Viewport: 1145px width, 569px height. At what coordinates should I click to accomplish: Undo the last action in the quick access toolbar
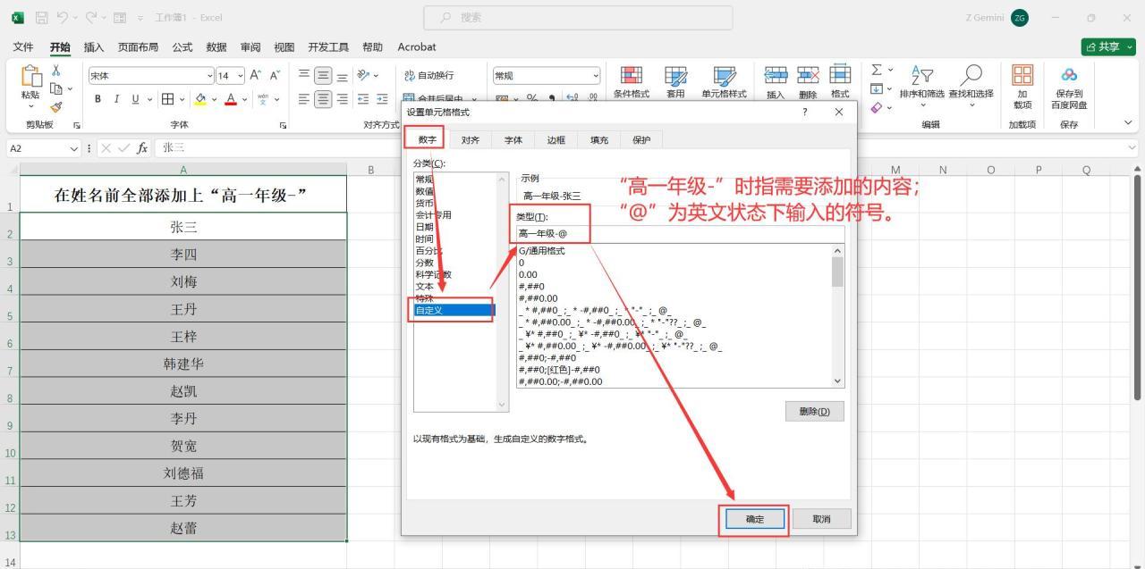point(64,18)
